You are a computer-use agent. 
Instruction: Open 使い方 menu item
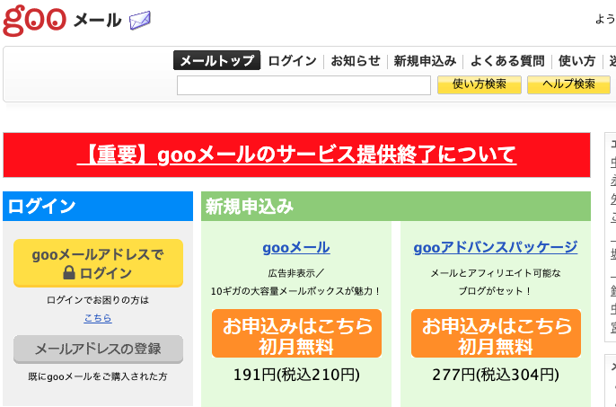[x=577, y=61]
